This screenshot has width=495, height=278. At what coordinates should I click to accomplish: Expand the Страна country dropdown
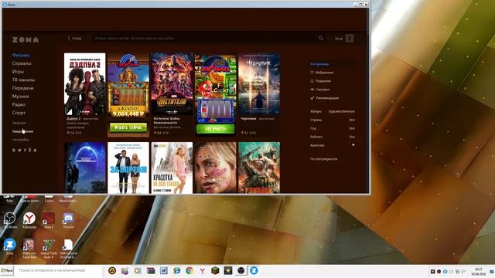[333, 120]
